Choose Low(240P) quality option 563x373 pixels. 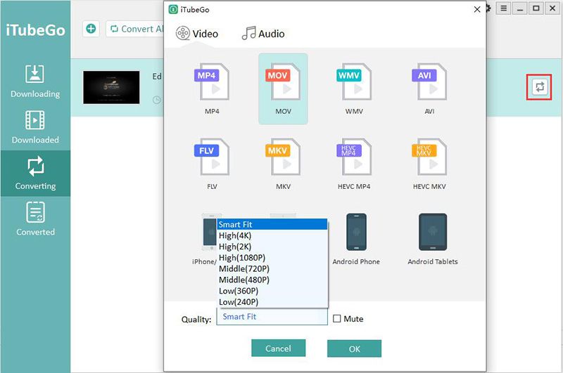click(x=272, y=302)
